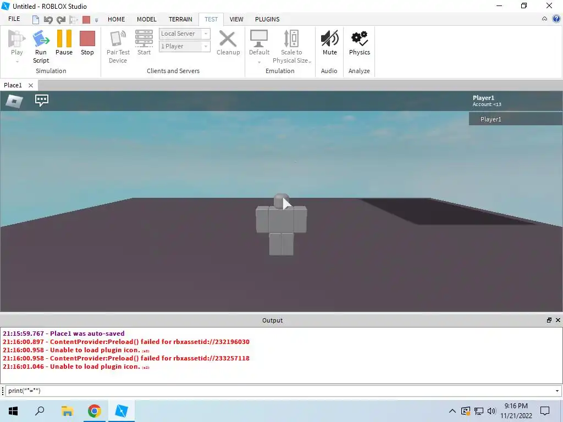The image size is (563, 422).
Task: Click the quick access Play icon
Action: pos(74,20)
